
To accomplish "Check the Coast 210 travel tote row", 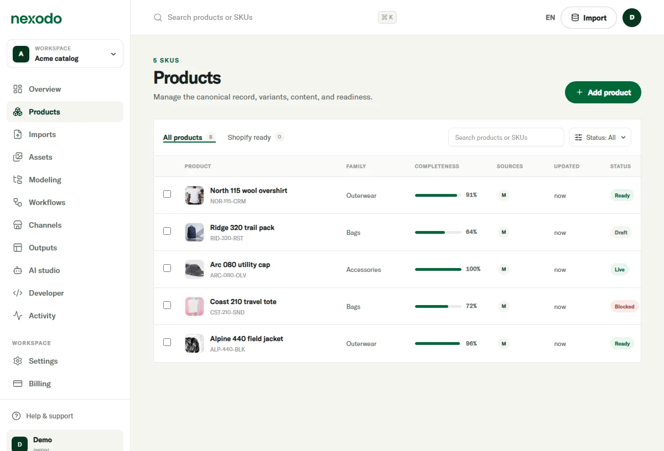I will tap(167, 305).
